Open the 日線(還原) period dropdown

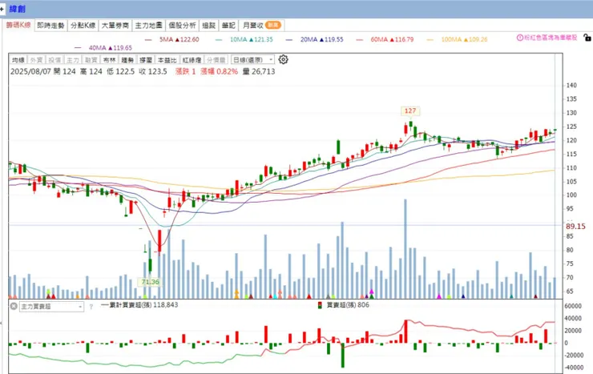pyautogui.click(x=252, y=60)
